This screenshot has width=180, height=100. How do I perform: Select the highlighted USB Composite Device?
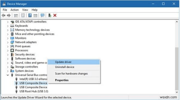33,83
